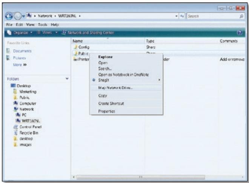Select Public folder in the tree
This screenshot has height=183, width=249.
click(x=25, y=97)
